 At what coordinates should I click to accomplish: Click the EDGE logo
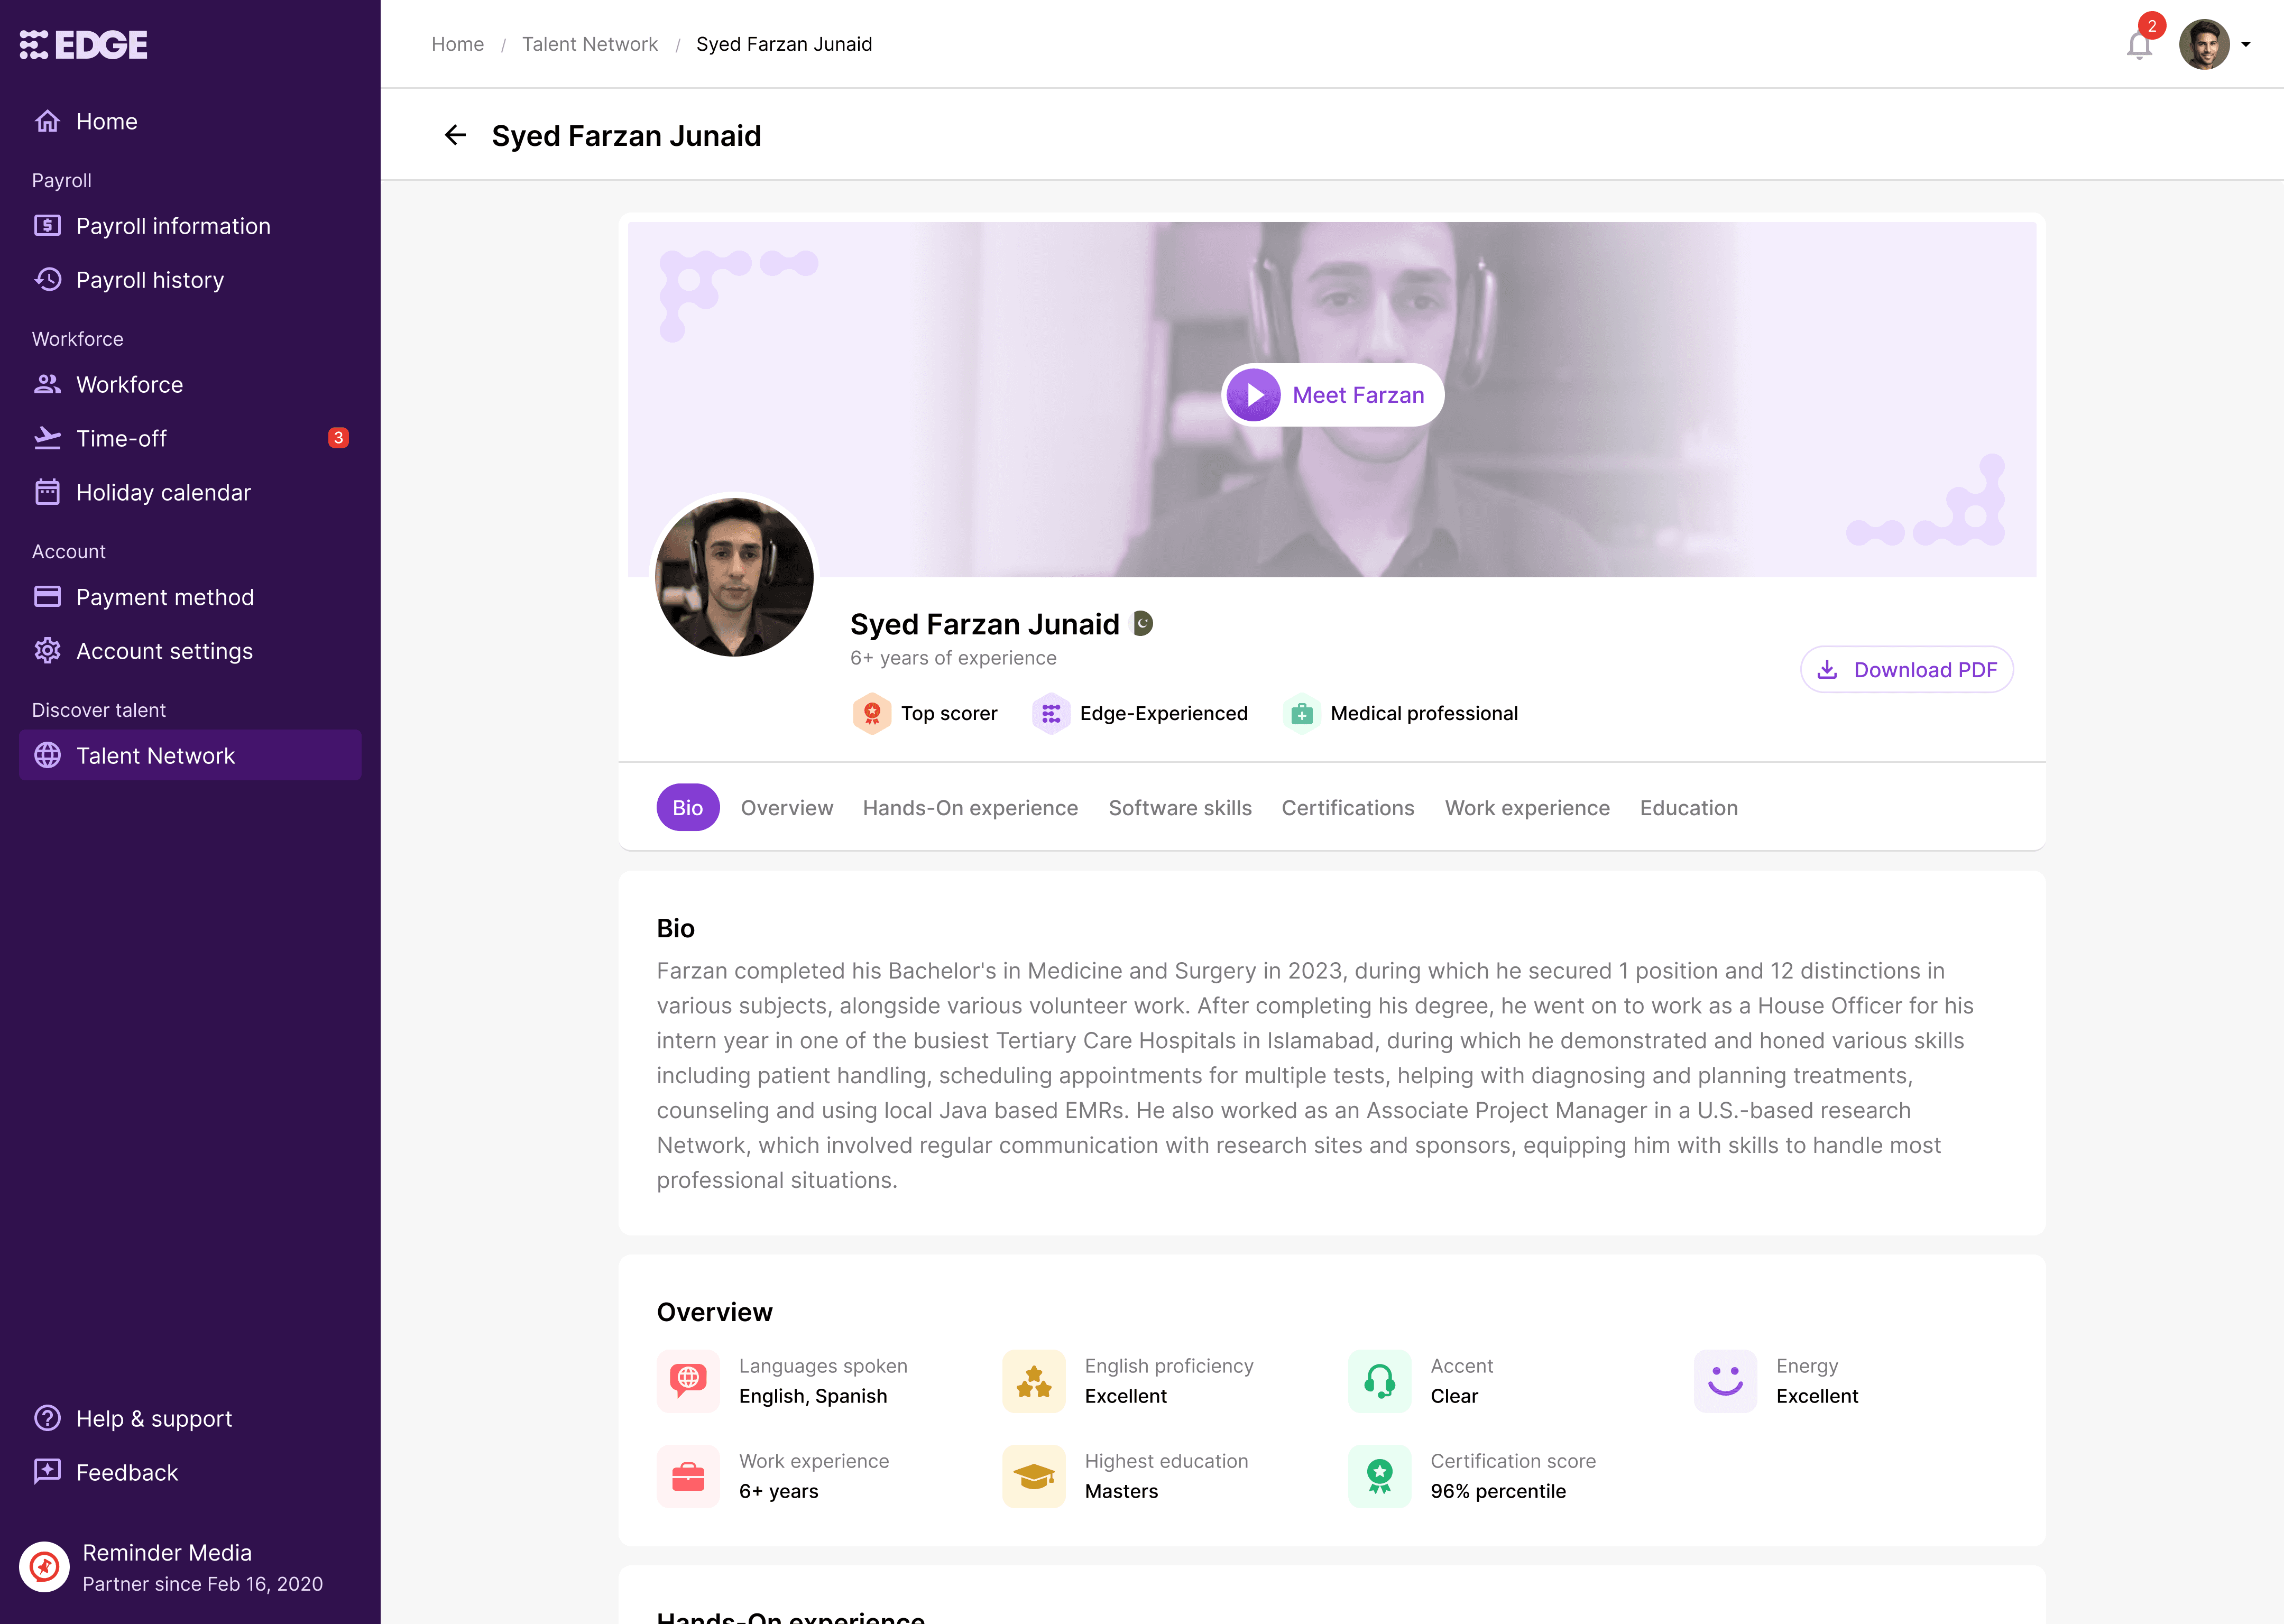coord(84,44)
